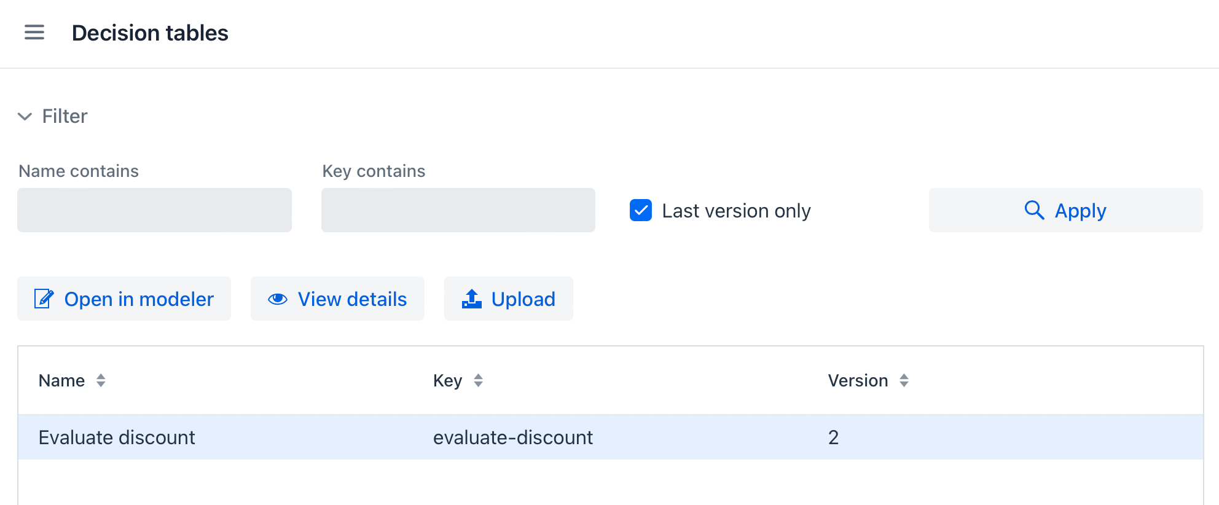This screenshot has width=1219, height=505.
Task: Uncheck the Last version only checkbox
Action: tap(641, 210)
